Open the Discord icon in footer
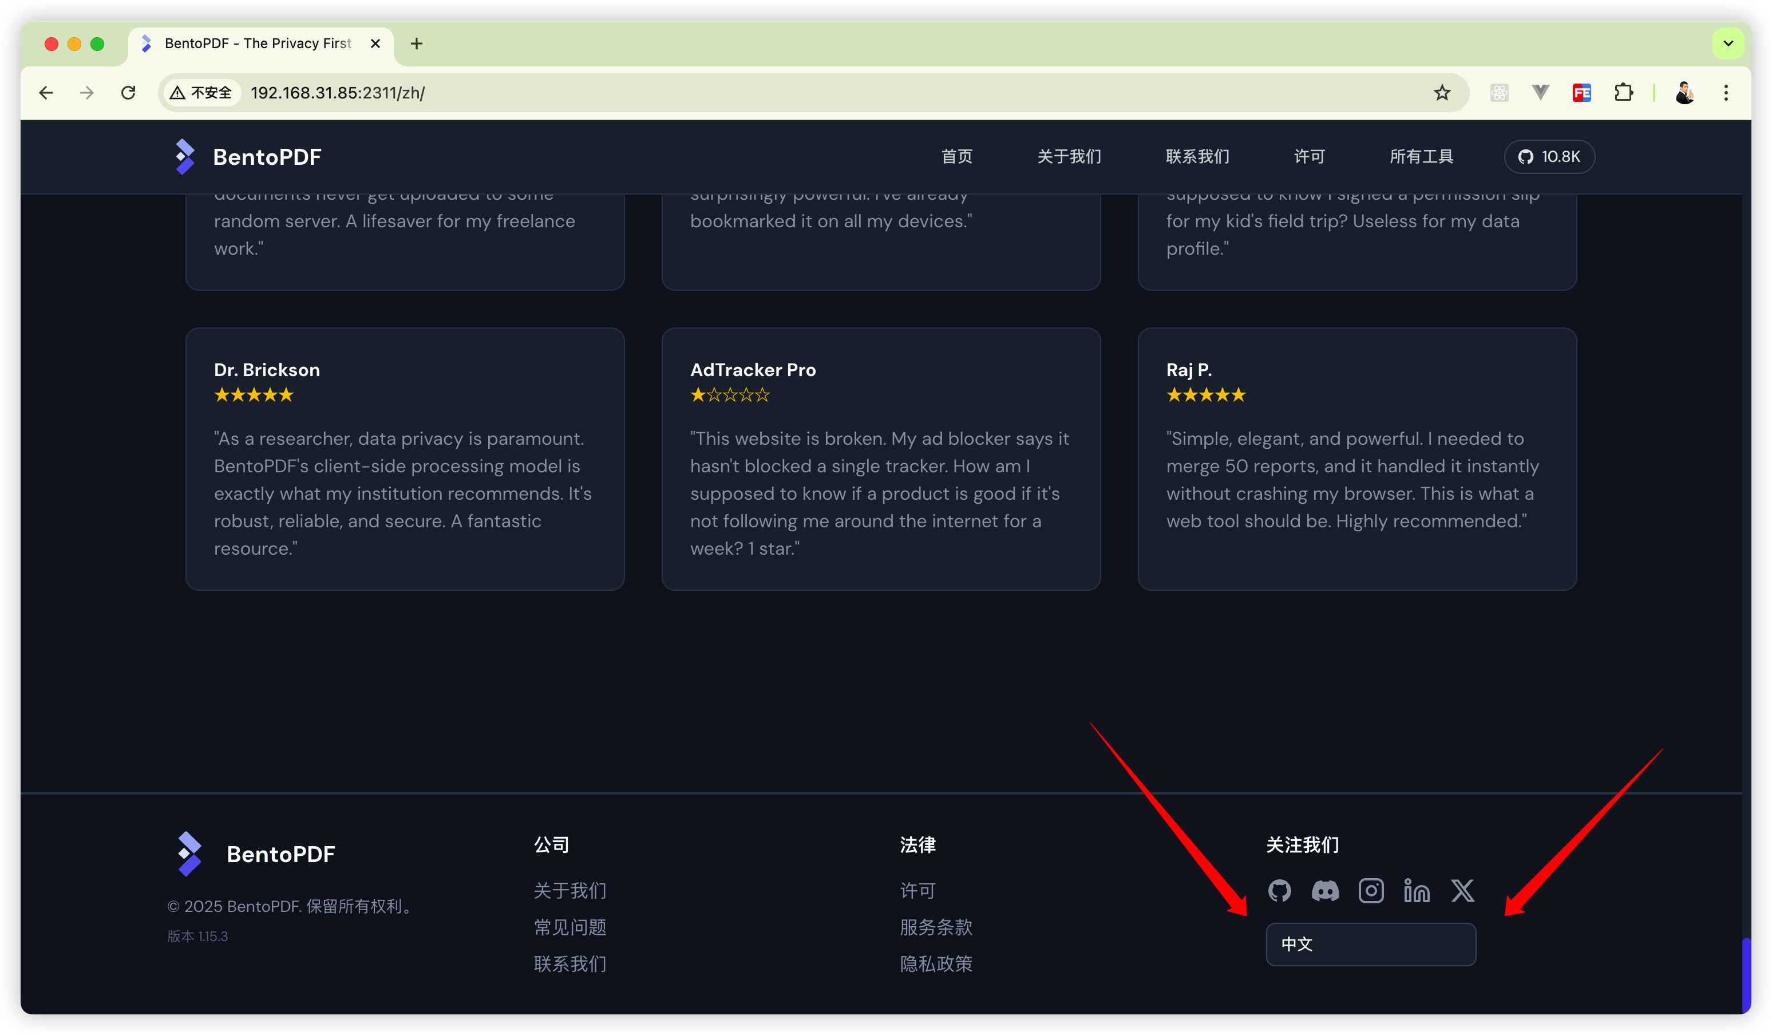 pos(1325,891)
